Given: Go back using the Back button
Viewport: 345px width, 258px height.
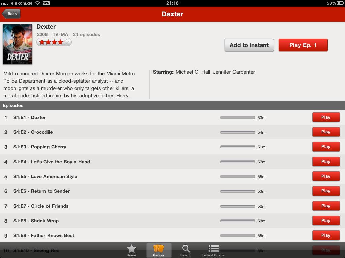Looking at the screenshot, I should pyautogui.click(x=11, y=14).
